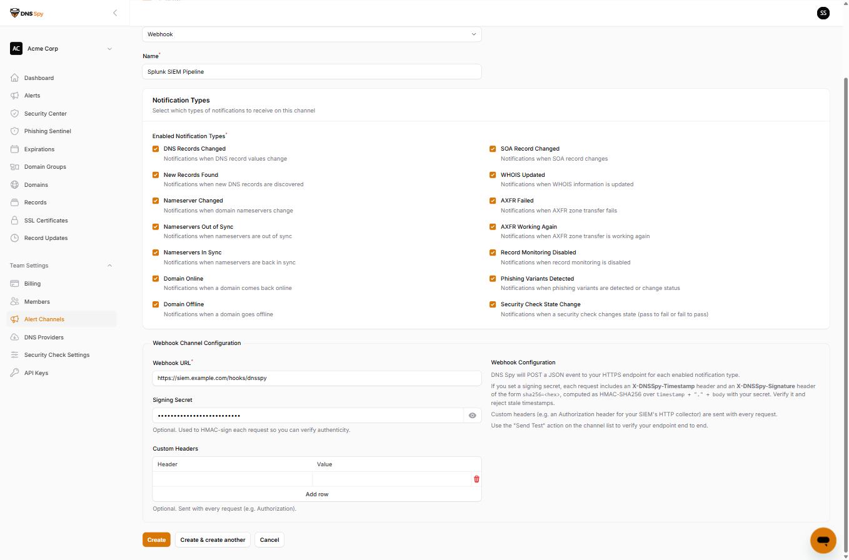Open the chat support widget
The image size is (849, 560).
(823, 540)
